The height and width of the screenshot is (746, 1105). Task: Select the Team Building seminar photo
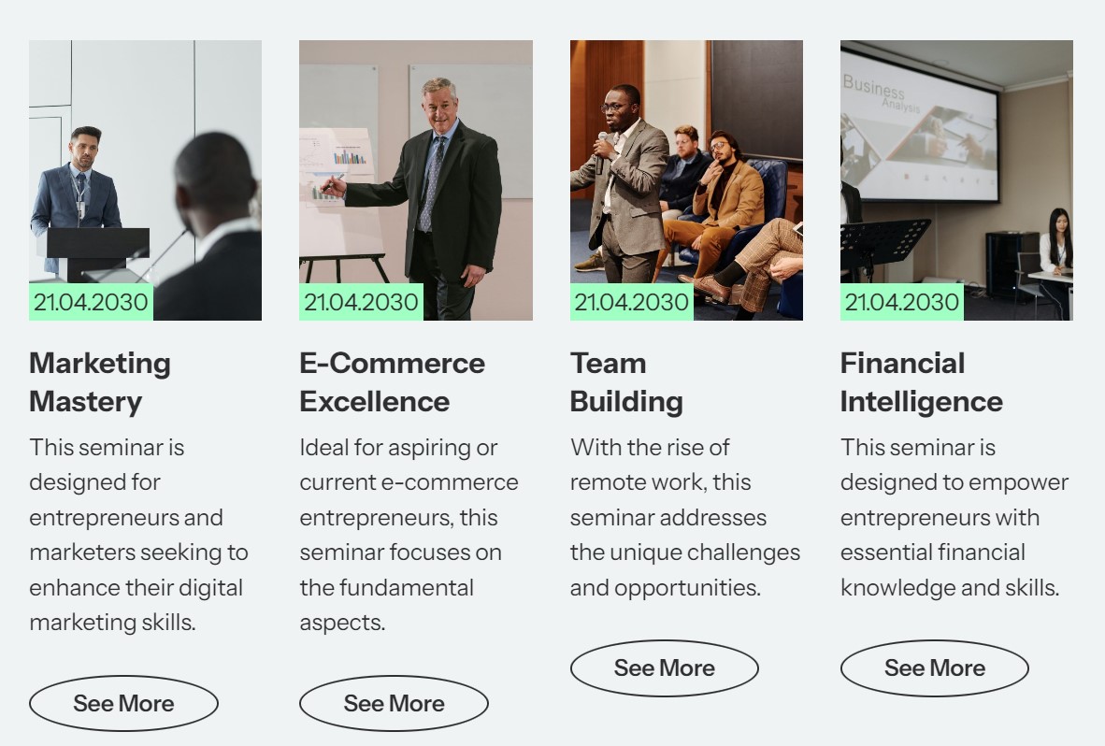[x=686, y=168]
